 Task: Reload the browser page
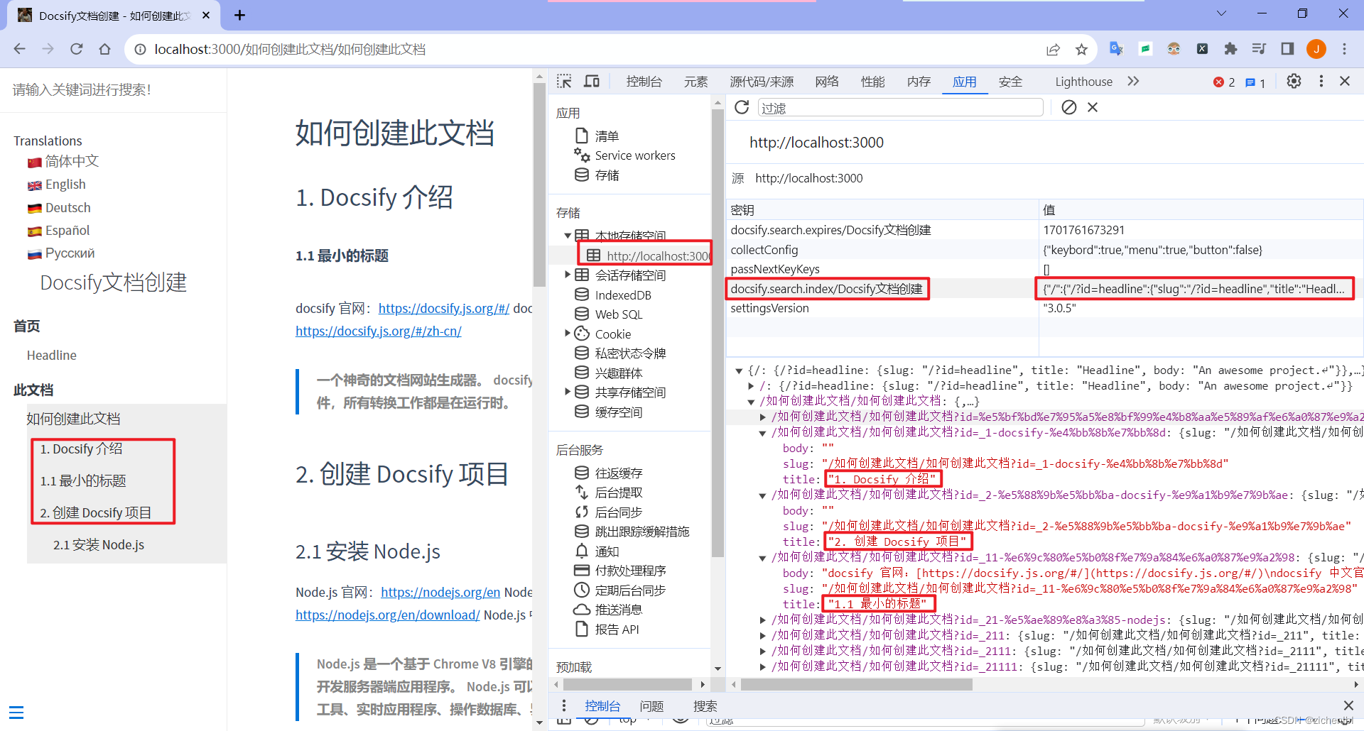pyautogui.click(x=77, y=49)
